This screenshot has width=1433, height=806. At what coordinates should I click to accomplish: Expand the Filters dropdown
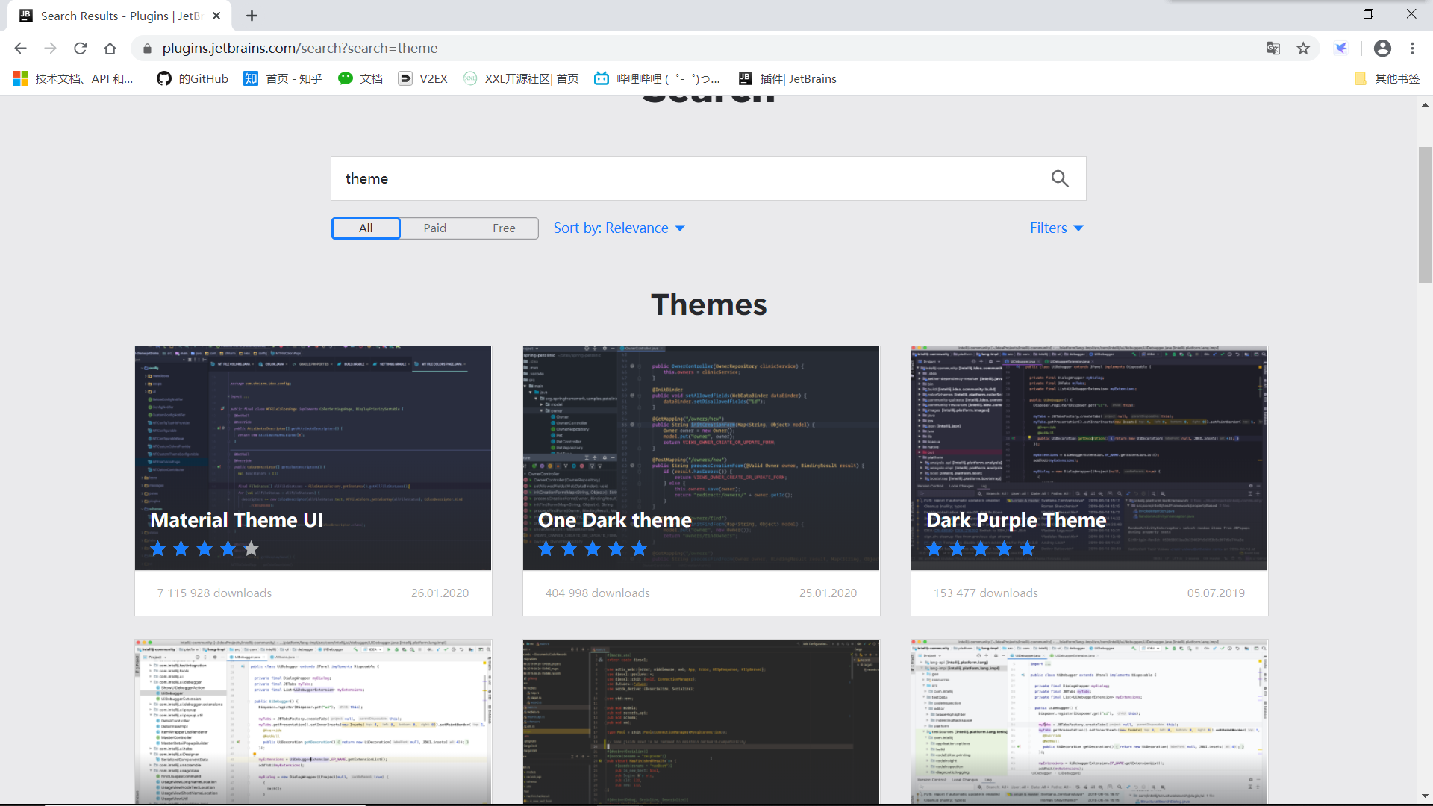pos(1056,228)
